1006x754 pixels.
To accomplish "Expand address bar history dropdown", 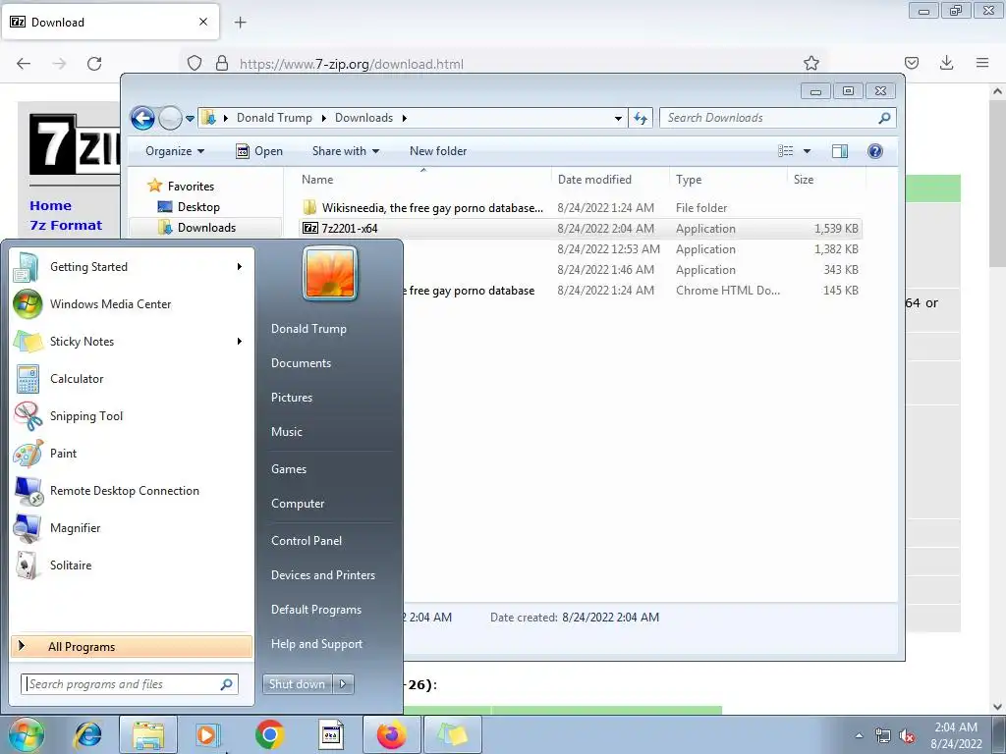I will pyautogui.click(x=618, y=118).
